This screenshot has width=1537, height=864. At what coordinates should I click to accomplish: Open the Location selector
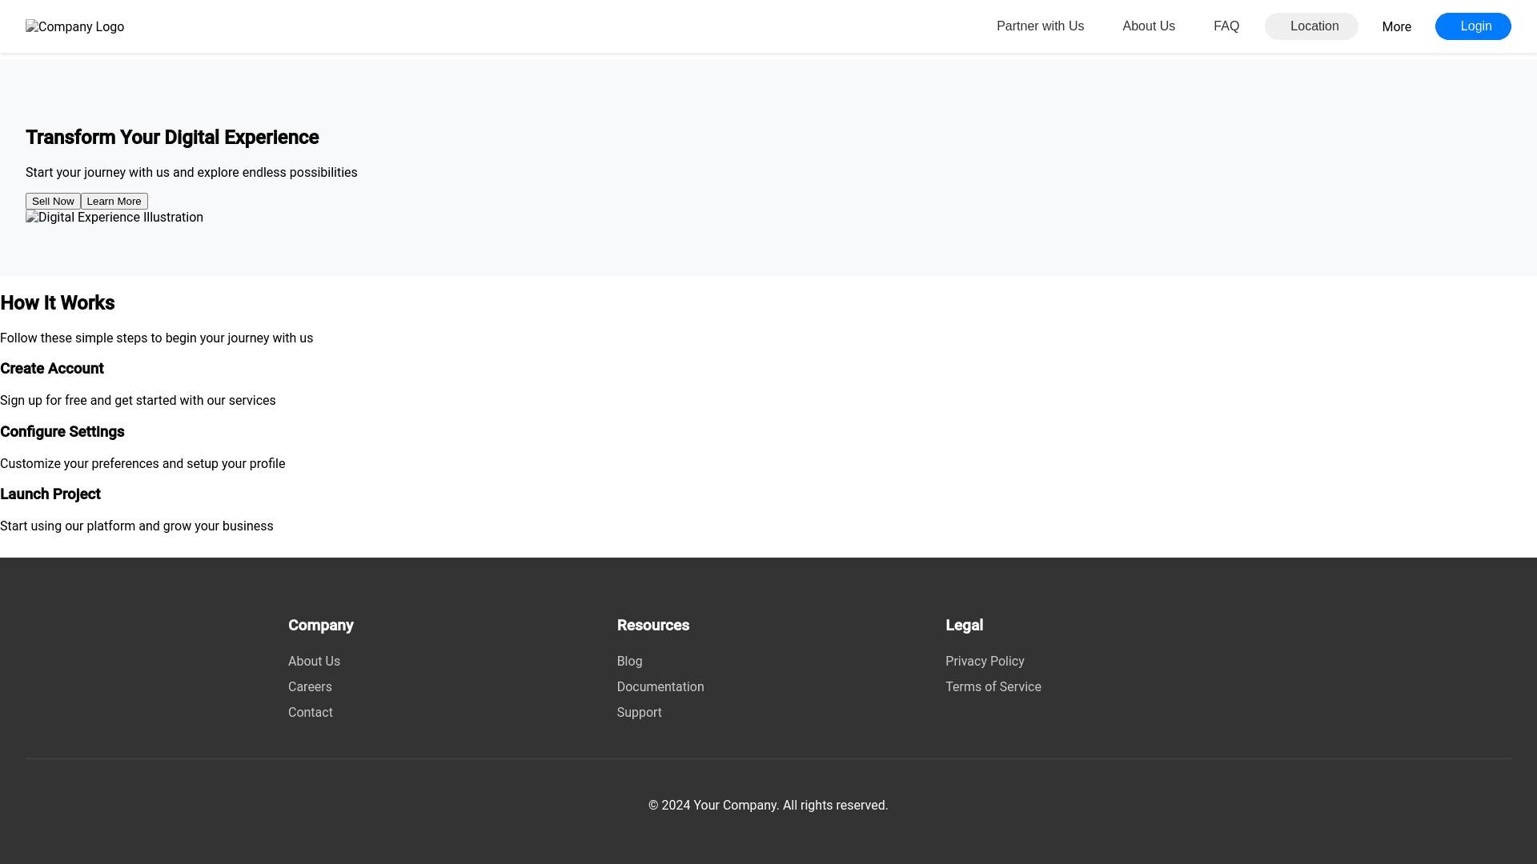[1311, 26]
